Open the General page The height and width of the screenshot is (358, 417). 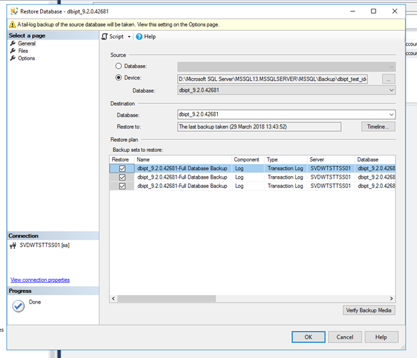(27, 43)
